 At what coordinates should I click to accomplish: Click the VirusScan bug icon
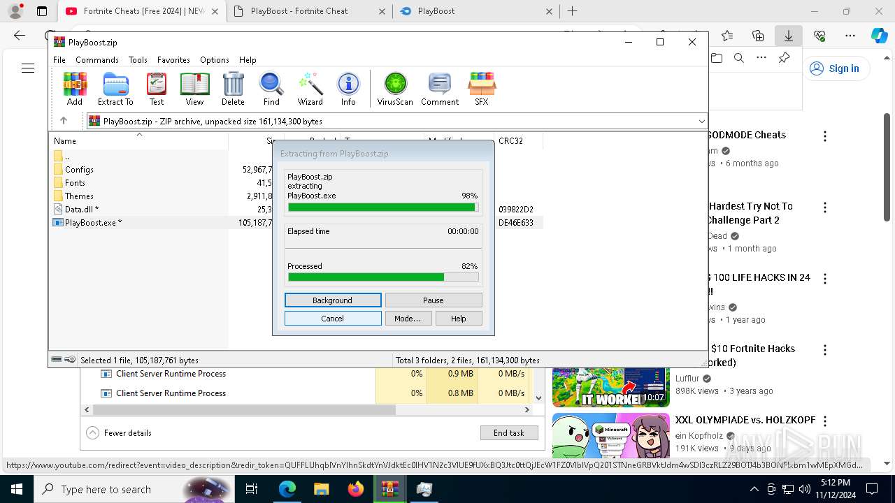pos(395,89)
